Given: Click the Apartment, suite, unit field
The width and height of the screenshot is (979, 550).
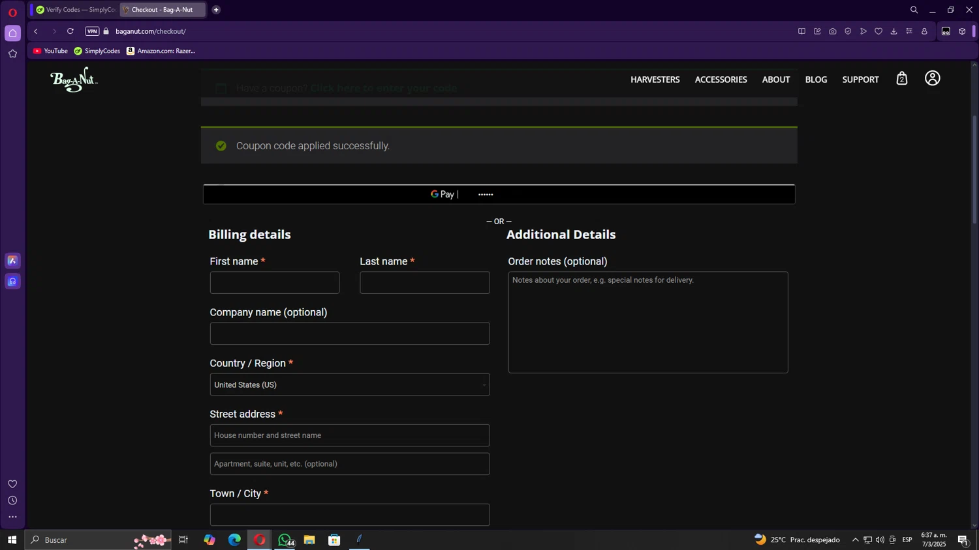Looking at the screenshot, I should [x=350, y=464].
